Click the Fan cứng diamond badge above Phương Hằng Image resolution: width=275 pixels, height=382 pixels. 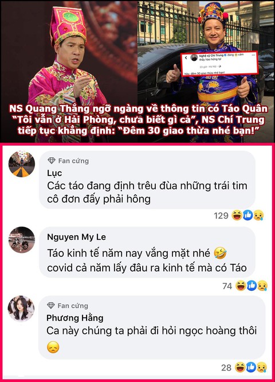(x=51, y=306)
